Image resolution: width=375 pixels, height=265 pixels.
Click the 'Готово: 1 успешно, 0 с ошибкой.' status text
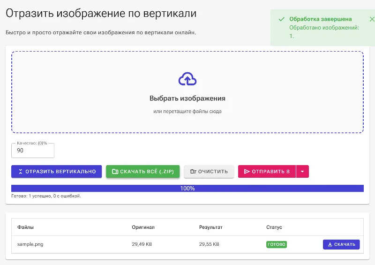[46, 196]
